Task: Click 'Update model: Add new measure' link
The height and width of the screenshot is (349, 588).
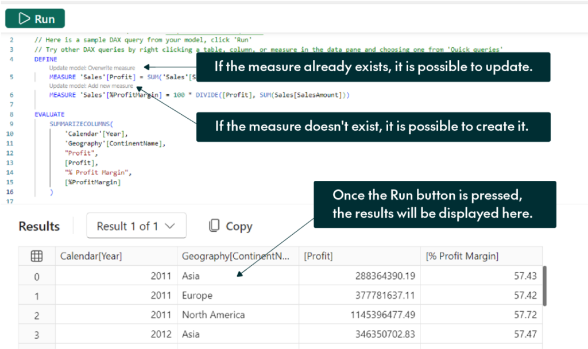Action: tap(91, 86)
